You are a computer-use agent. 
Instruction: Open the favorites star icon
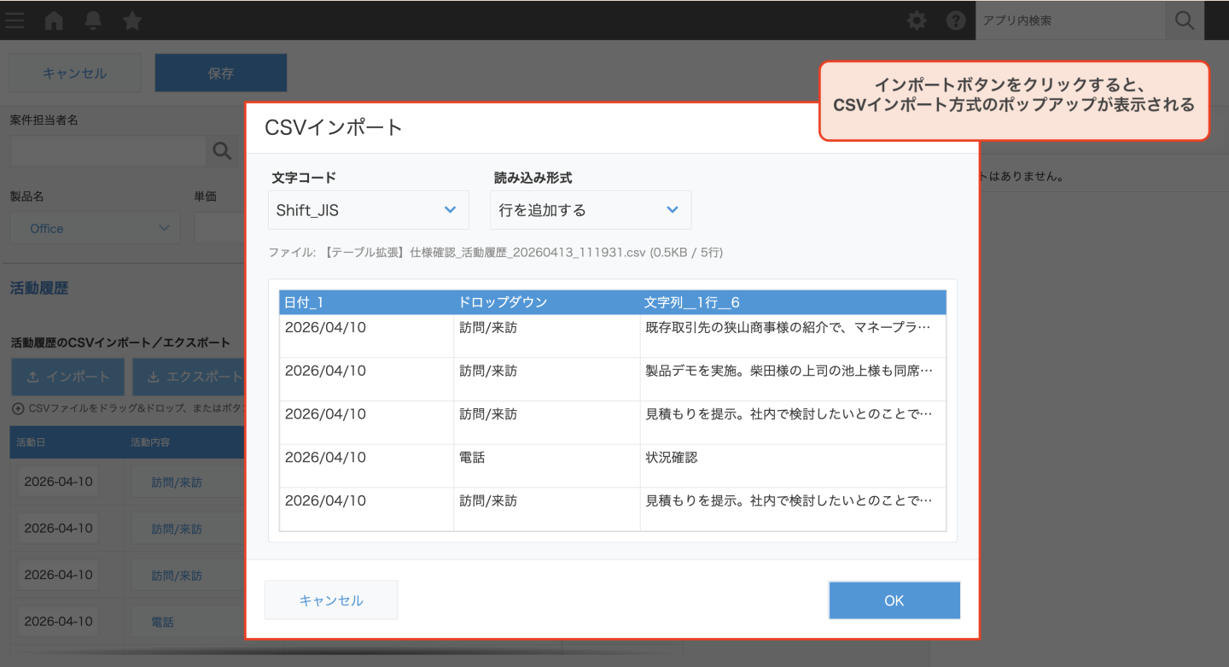click(132, 20)
